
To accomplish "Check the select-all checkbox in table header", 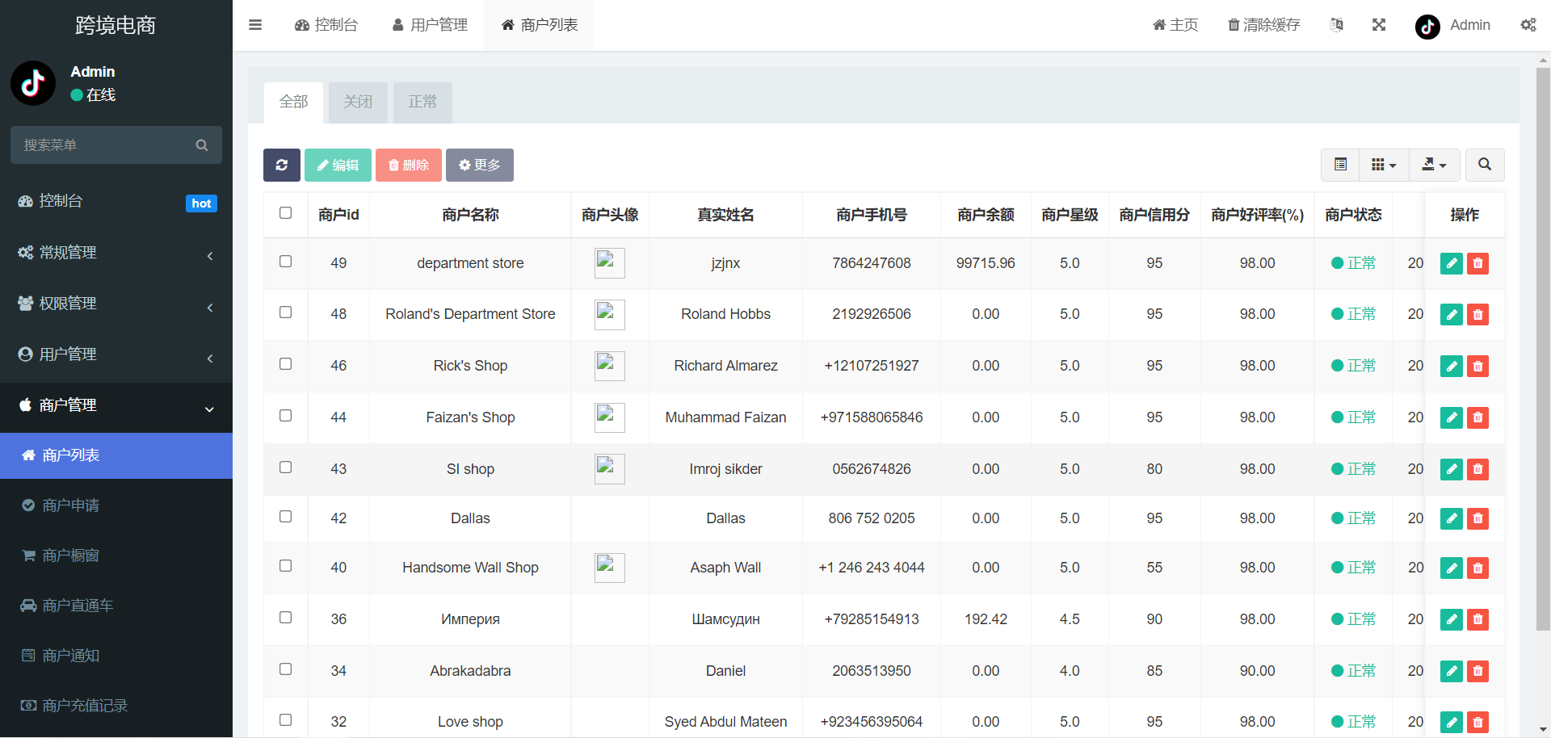I will click(285, 213).
